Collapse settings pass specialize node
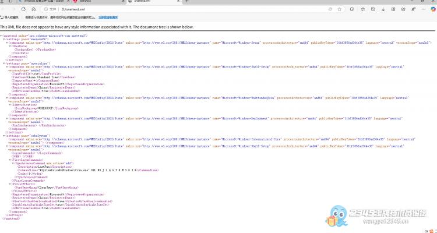The image size is (437, 233). [x=4, y=63]
